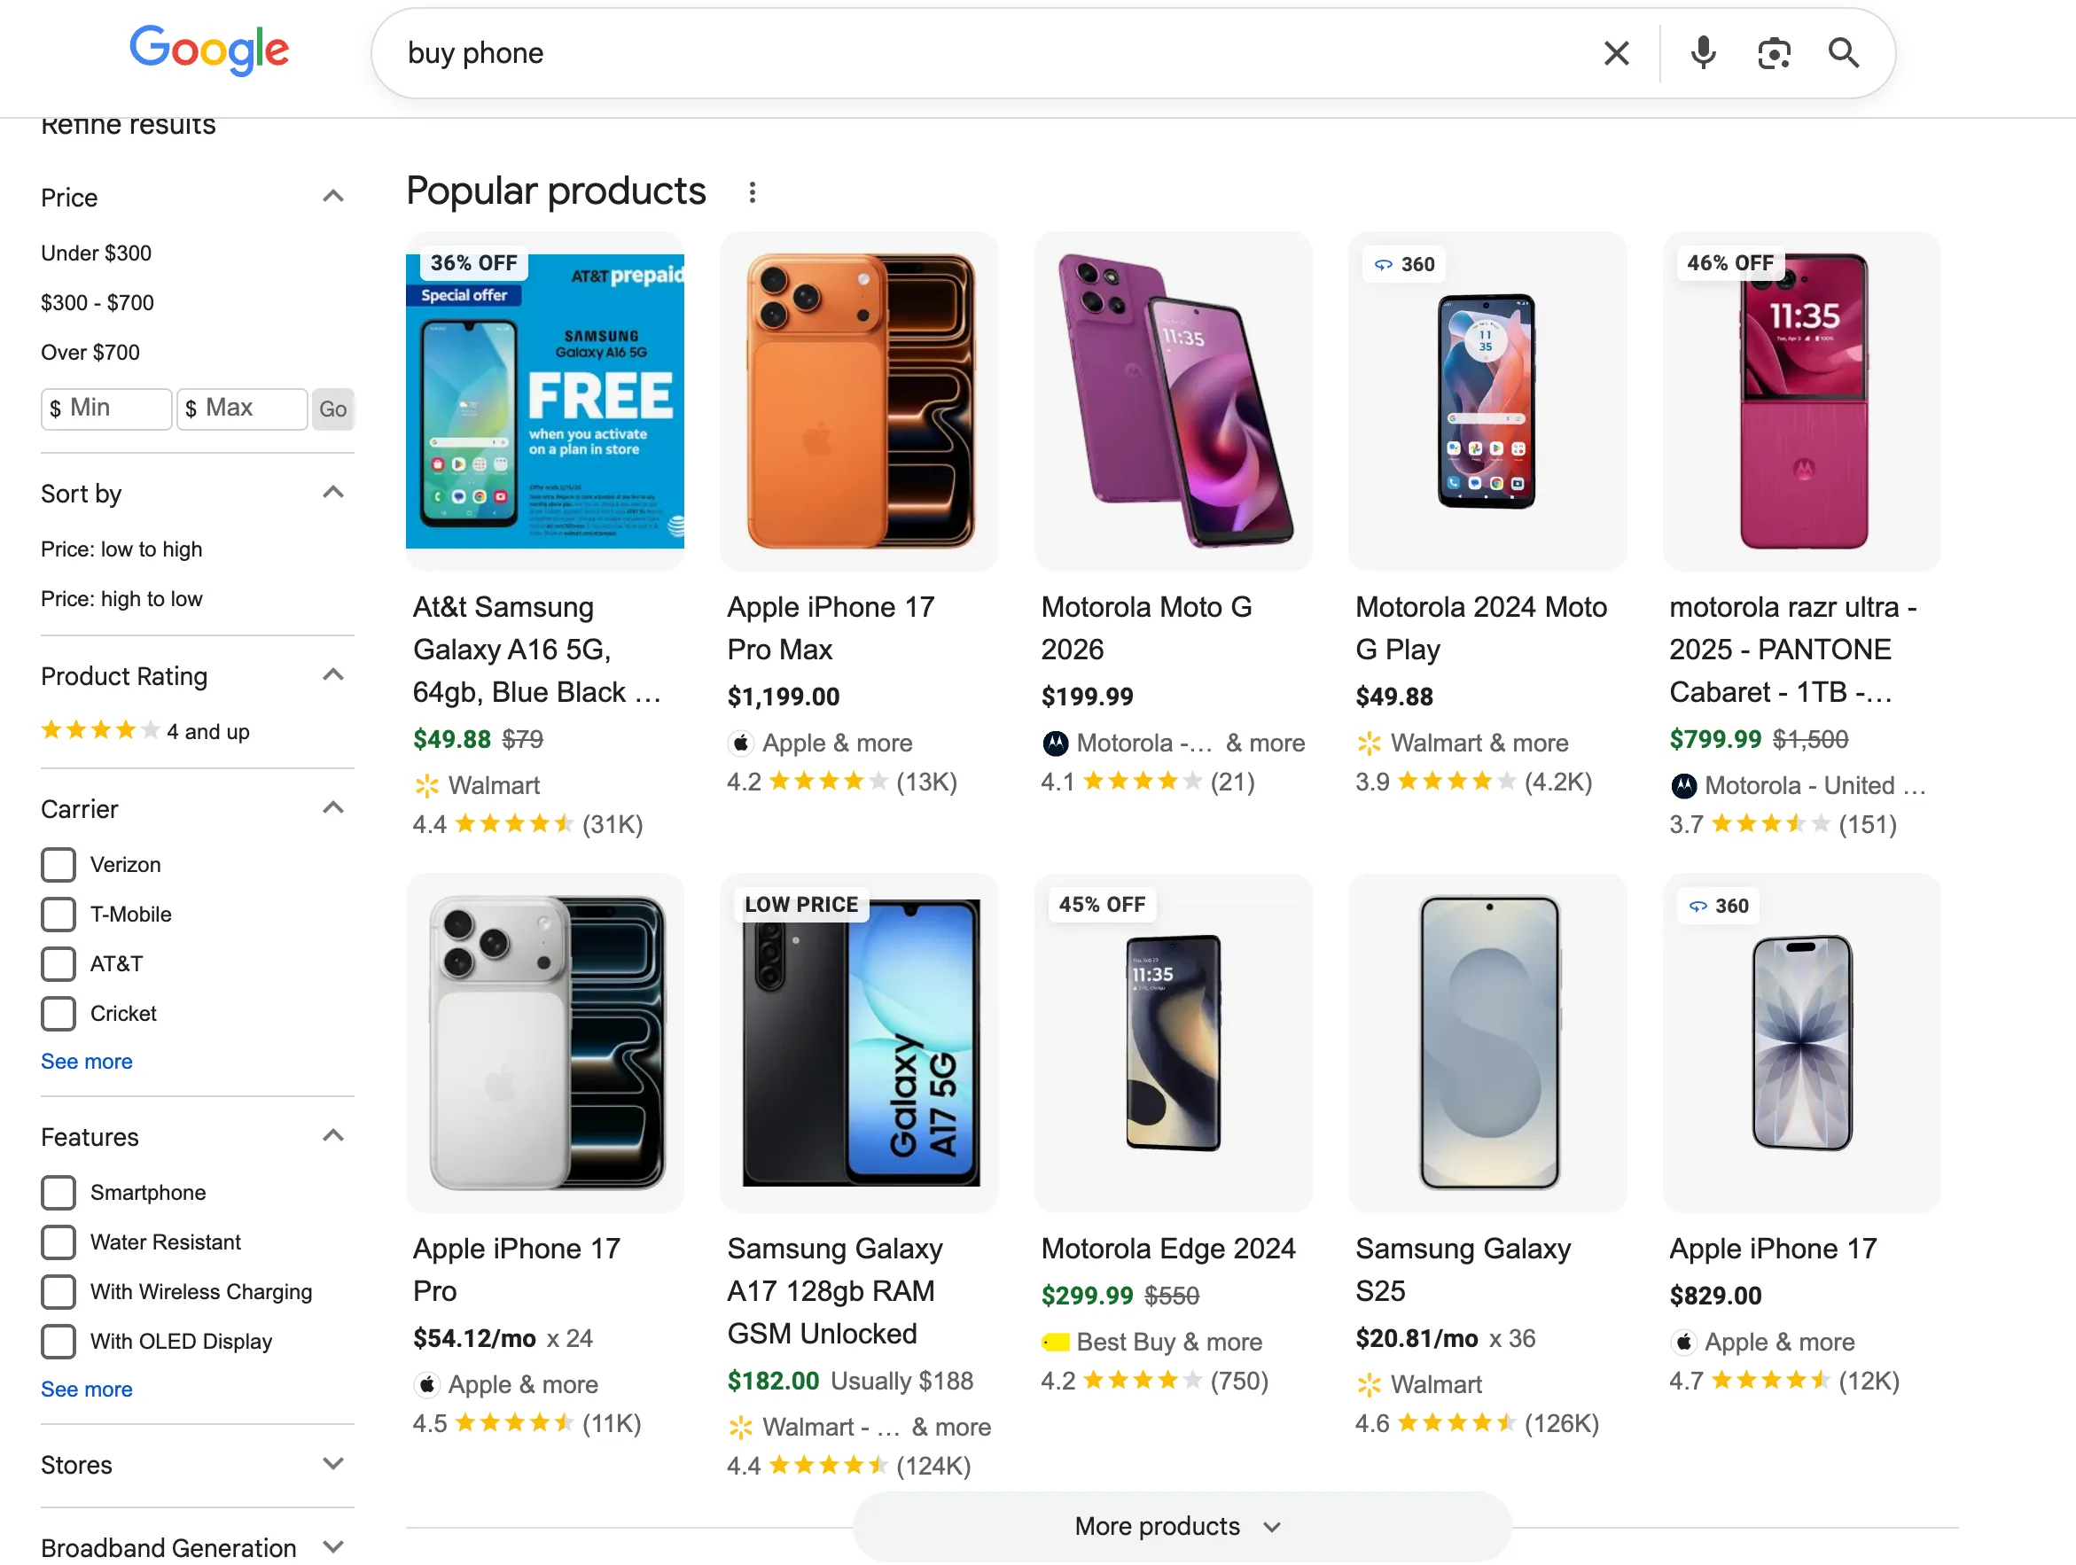Click the Apple logo beside iPhone 17 Pro Max seller
2076x1565 pixels.
pyautogui.click(x=740, y=744)
